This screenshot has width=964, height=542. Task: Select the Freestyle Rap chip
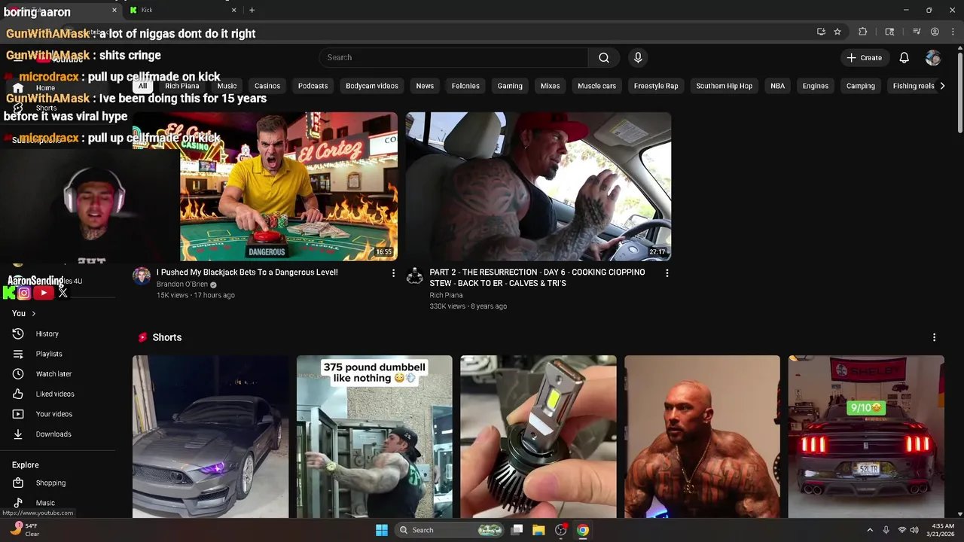click(656, 86)
